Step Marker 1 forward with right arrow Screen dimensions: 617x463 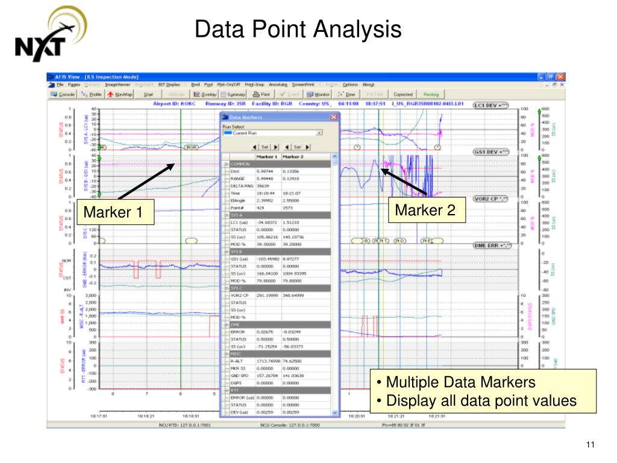click(275, 147)
